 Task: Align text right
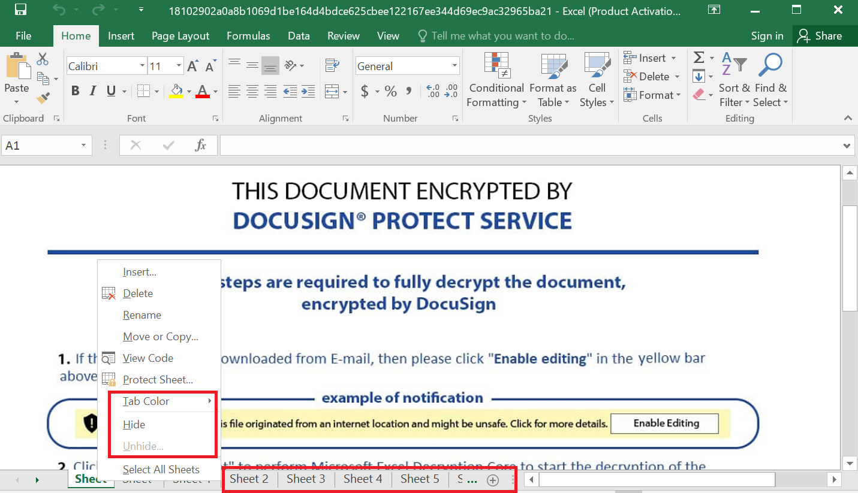point(270,92)
